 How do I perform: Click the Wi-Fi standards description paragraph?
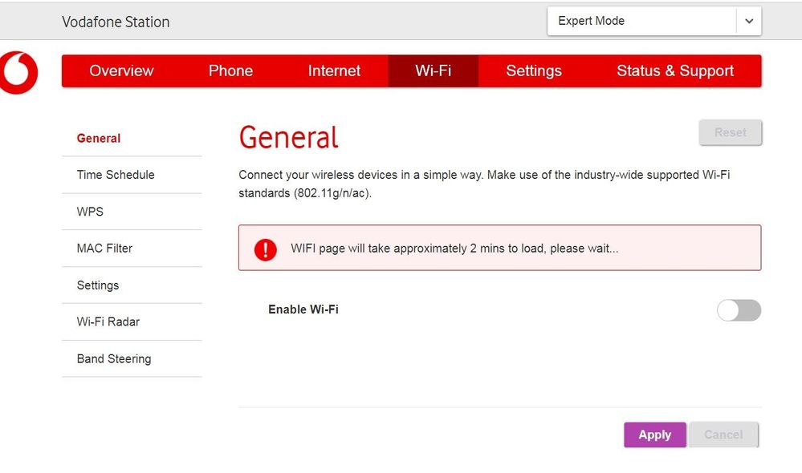click(x=484, y=184)
